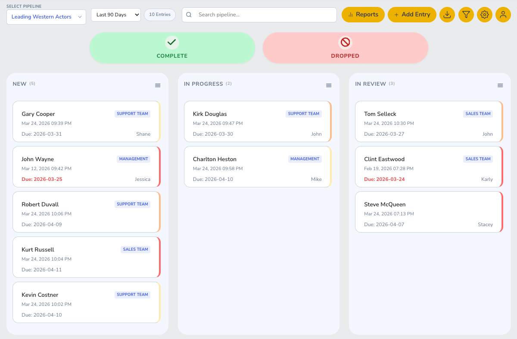Open the IN PROGRESS column menu icon
This screenshot has height=339, width=517.
click(x=329, y=85)
